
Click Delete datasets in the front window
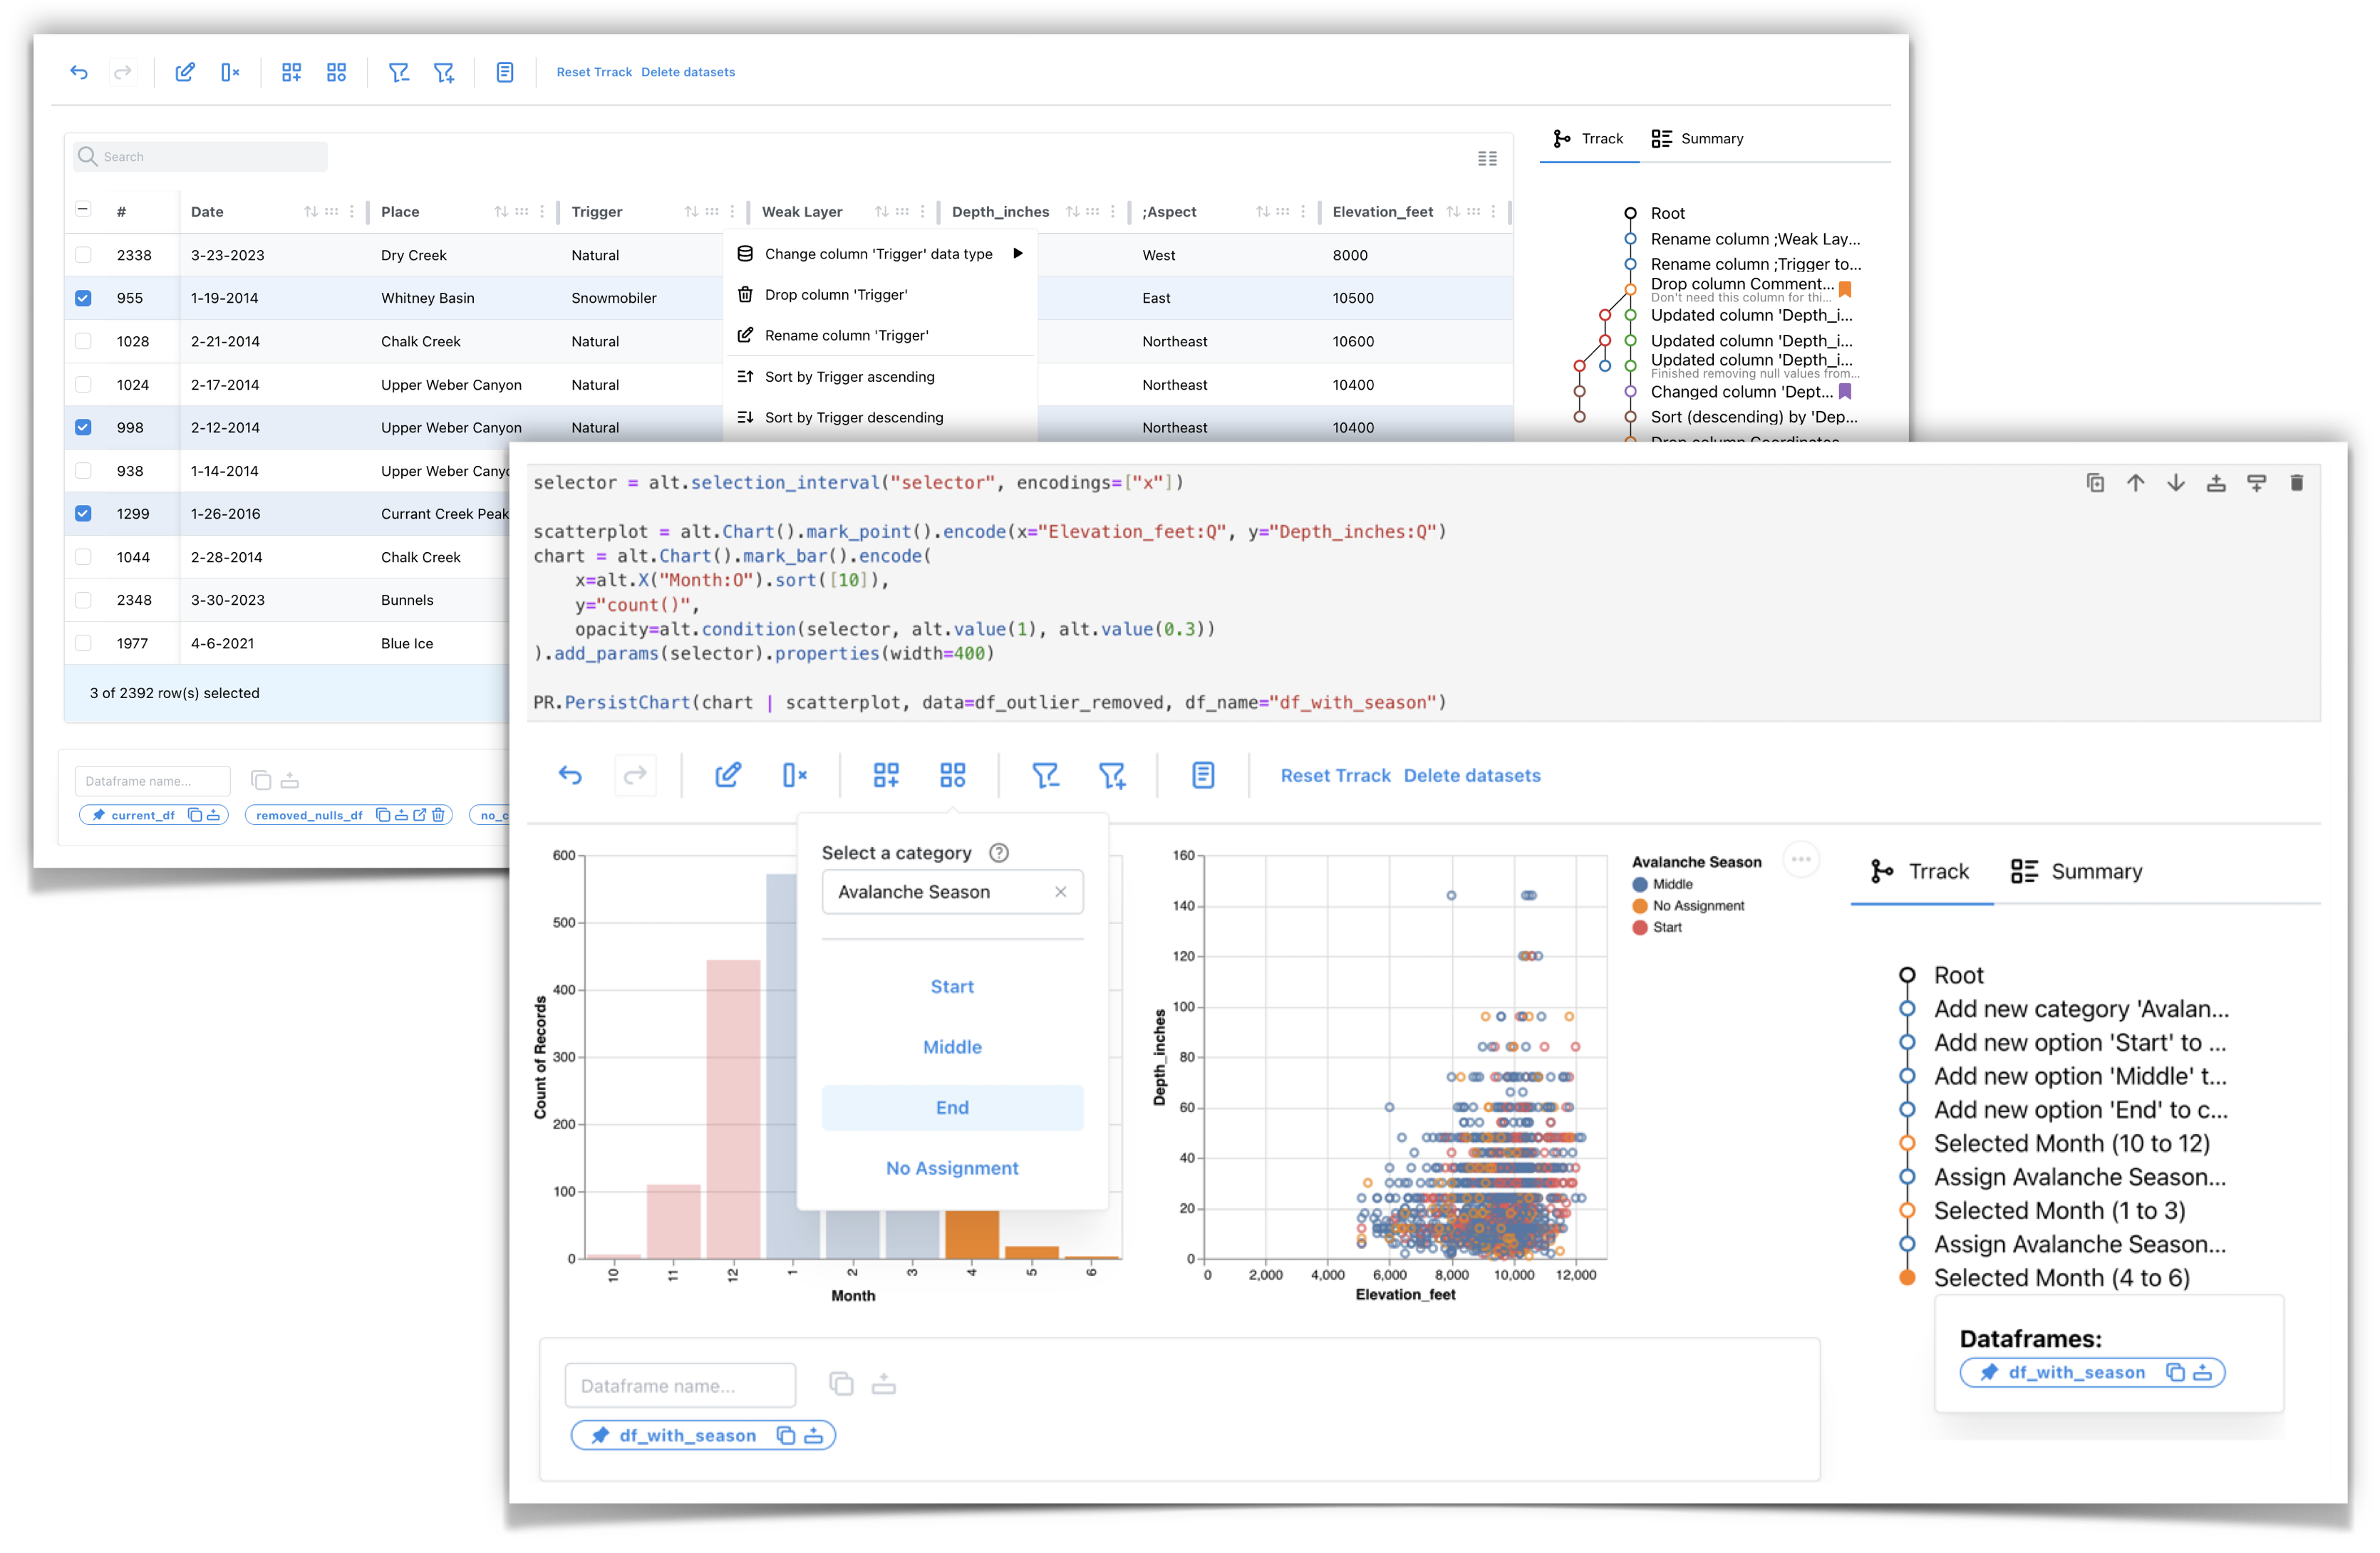click(x=1472, y=776)
